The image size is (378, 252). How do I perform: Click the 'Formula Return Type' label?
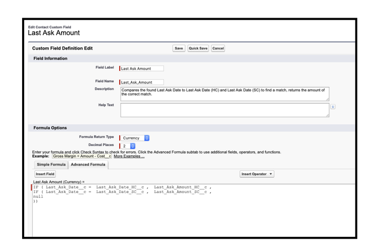(x=96, y=137)
